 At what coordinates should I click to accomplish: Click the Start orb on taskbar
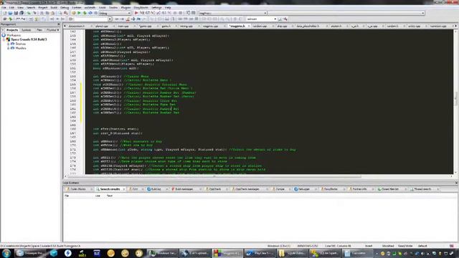[x=6, y=253]
